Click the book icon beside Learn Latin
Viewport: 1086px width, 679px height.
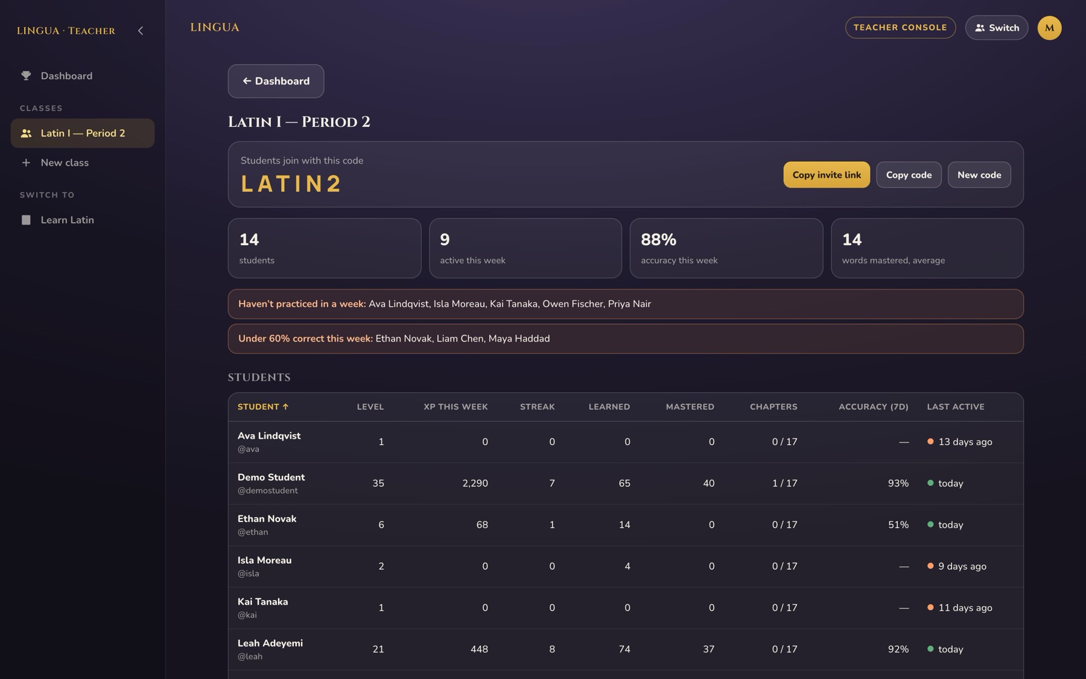click(26, 220)
